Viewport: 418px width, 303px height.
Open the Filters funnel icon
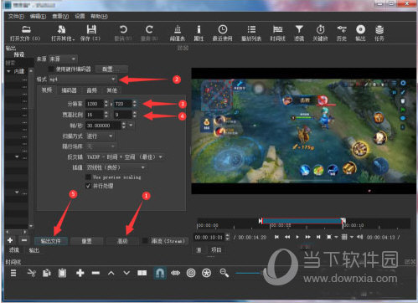pos(299,29)
